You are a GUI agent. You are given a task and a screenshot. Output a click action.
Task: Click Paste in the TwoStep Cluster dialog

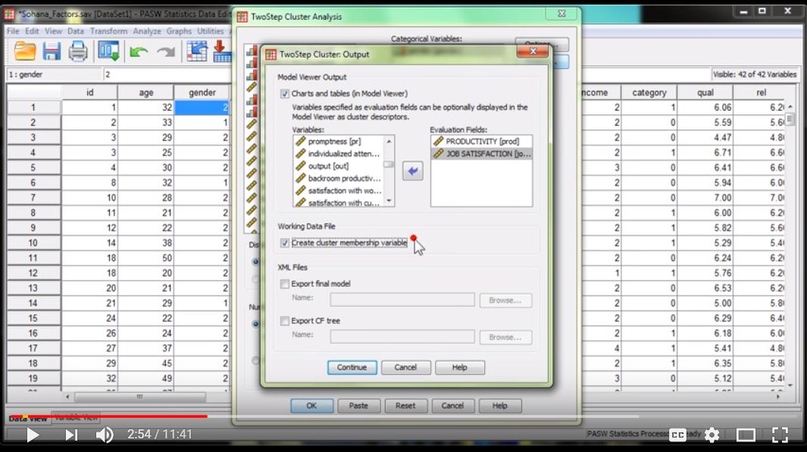[359, 406]
